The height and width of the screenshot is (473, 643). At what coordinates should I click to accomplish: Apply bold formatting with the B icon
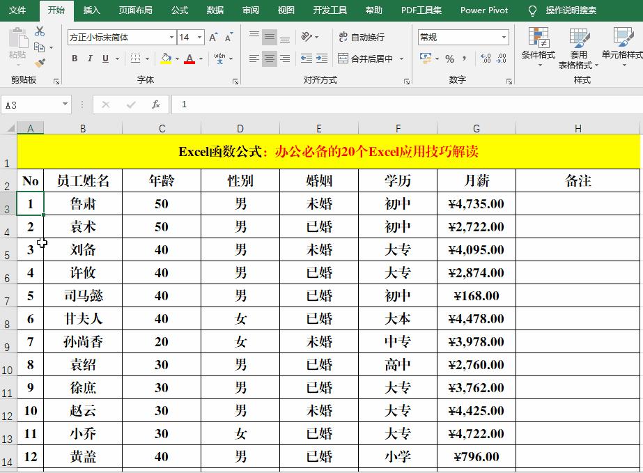click(75, 59)
